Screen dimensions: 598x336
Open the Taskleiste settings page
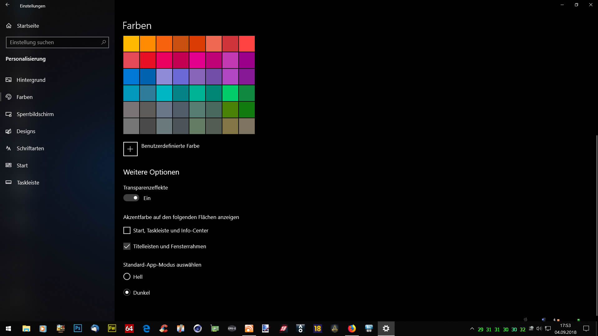click(x=28, y=183)
